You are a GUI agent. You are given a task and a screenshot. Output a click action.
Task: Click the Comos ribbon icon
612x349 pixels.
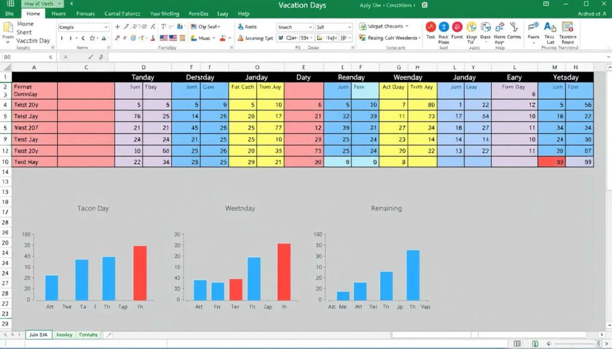tap(514, 27)
